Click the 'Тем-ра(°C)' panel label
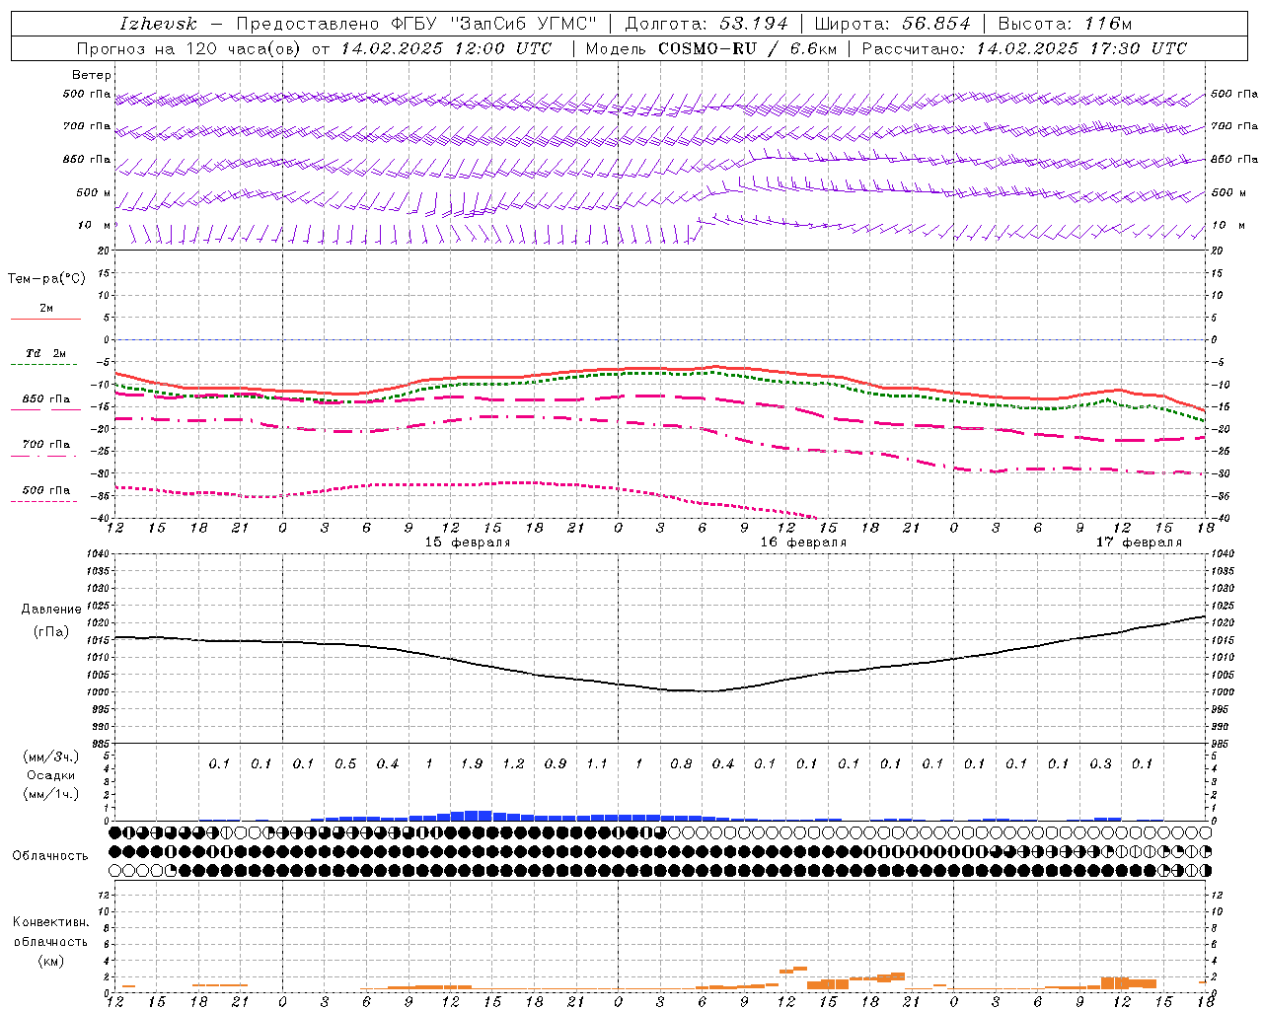The height and width of the screenshot is (1010, 1263). 46,279
